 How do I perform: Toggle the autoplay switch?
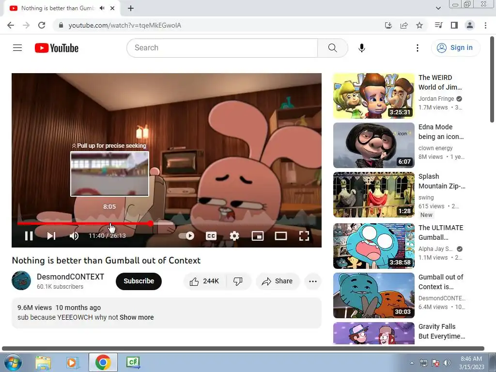[186, 236]
